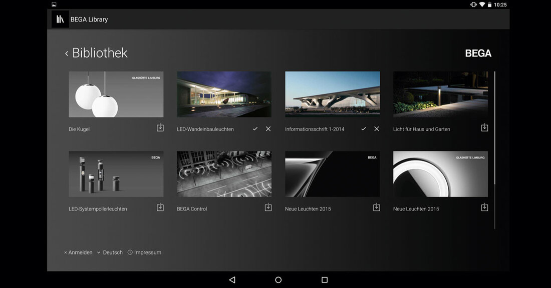
Task: Download the BEGA Control brochure
Action: (268, 207)
